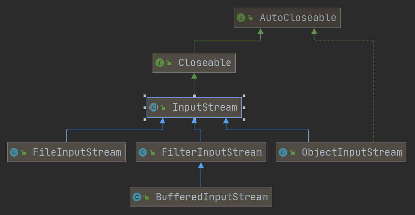This screenshot has width=415, height=215.
Task: Click the public lock icon on Closeable
Action: (169, 63)
